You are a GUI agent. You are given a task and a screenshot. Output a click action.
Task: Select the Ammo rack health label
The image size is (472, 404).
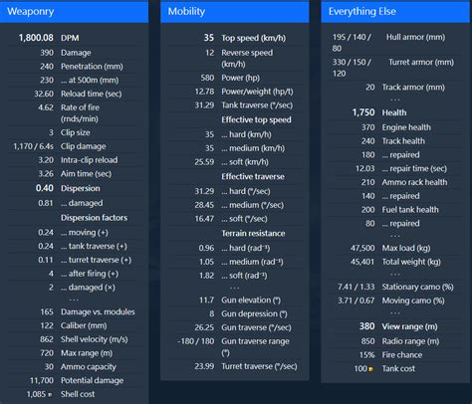pos(414,182)
